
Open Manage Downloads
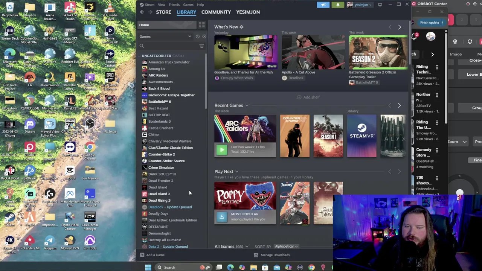tap(272, 255)
